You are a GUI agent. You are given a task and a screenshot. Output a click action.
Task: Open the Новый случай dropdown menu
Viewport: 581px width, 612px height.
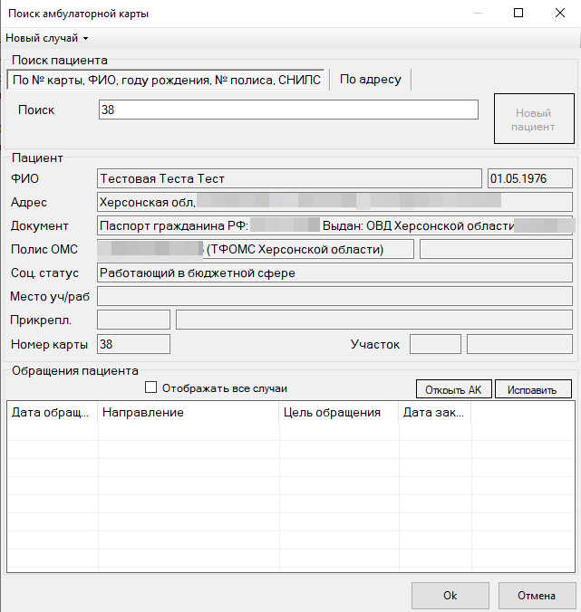click(47, 38)
